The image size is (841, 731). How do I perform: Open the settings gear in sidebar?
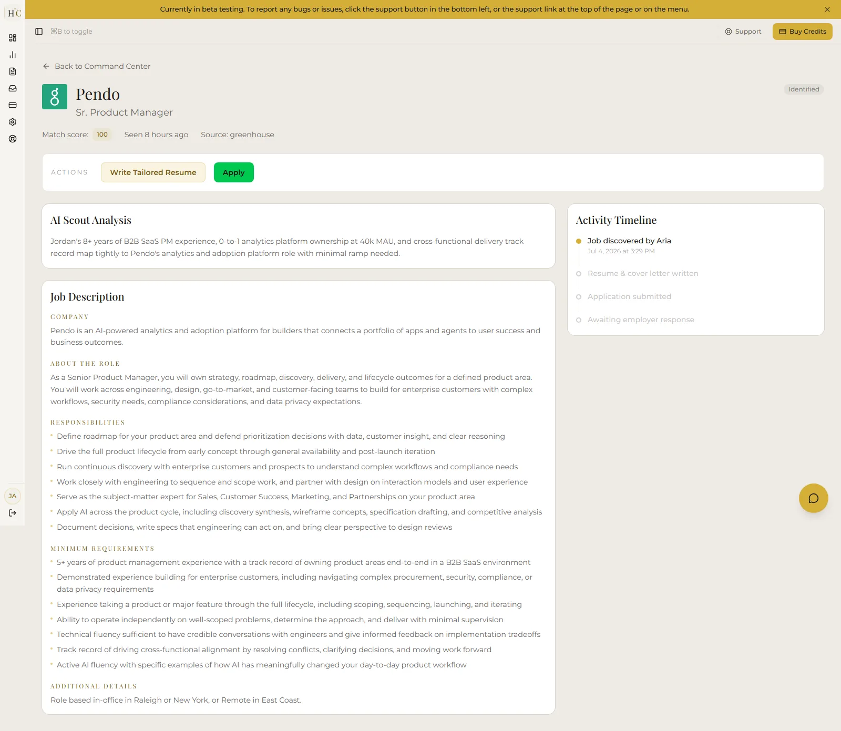(x=13, y=122)
